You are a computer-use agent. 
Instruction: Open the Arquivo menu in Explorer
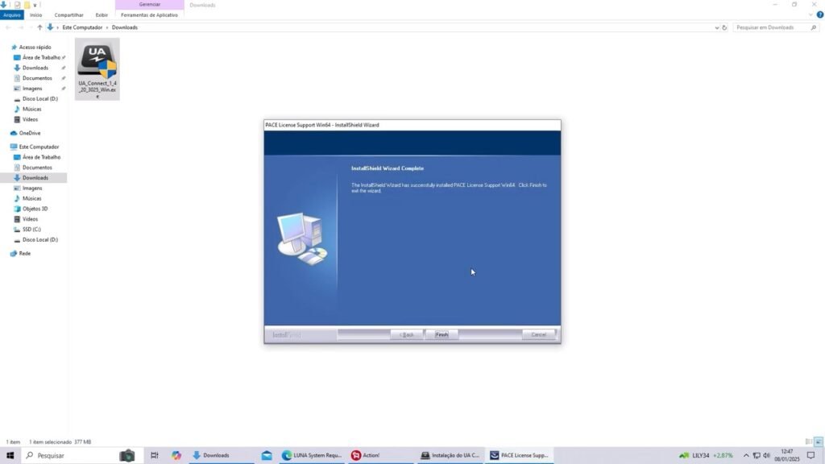tap(11, 15)
